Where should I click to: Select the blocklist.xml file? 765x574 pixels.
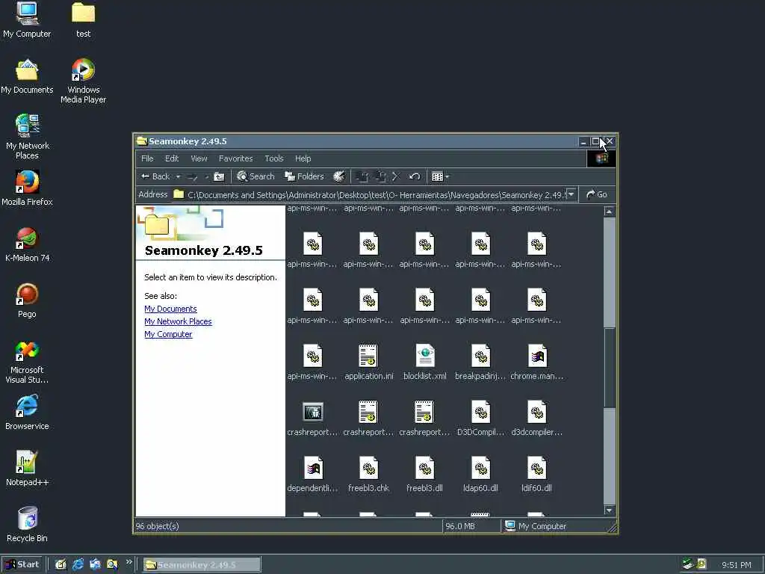coord(425,362)
